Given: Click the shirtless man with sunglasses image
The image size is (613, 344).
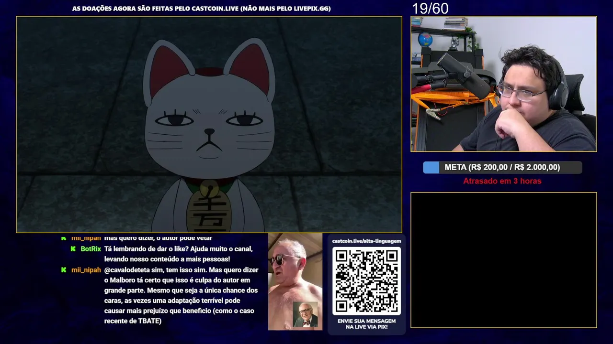Looking at the screenshot, I should coord(295,281).
